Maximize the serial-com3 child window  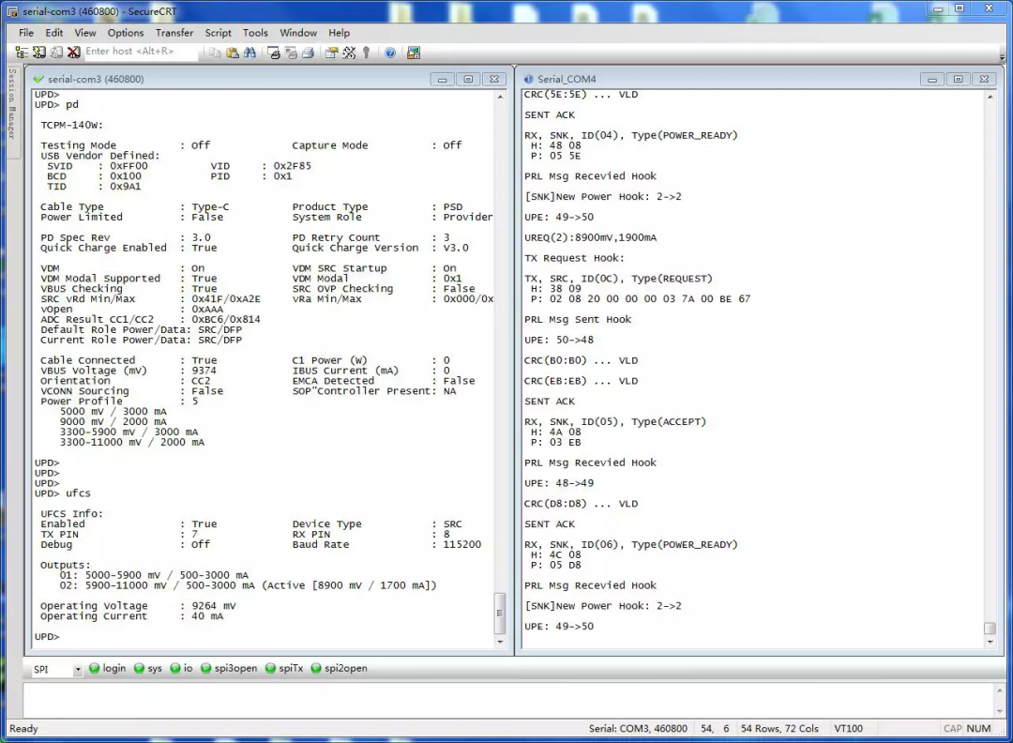(x=468, y=79)
